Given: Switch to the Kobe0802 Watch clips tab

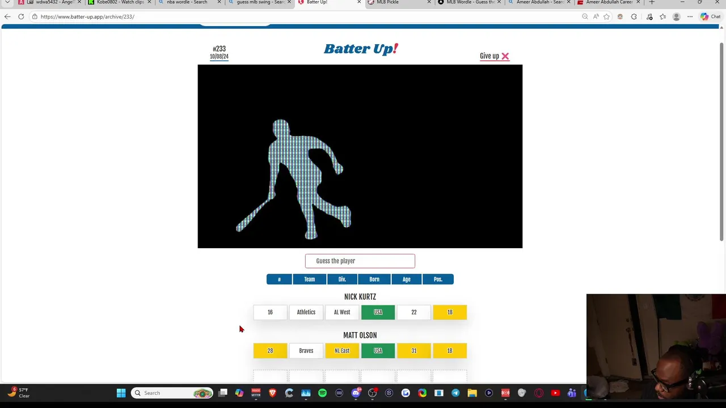Looking at the screenshot, I should (x=119, y=2).
